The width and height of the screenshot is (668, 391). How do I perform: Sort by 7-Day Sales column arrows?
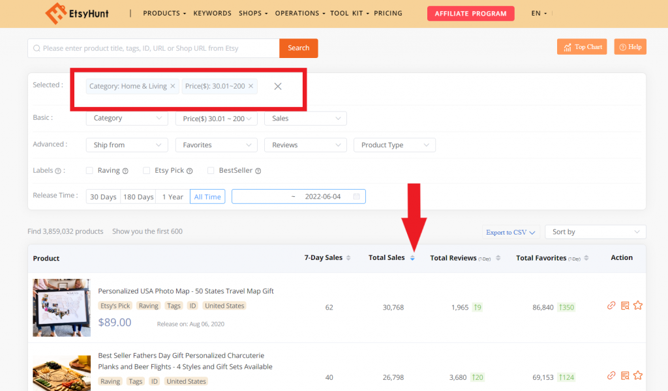coord(348,258)
